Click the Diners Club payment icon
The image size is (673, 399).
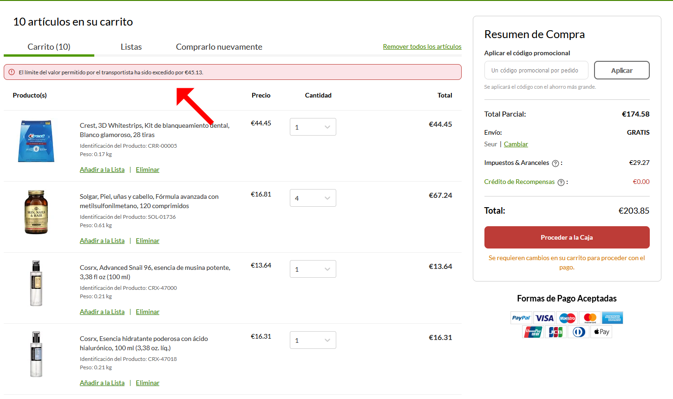[x=578, y=332]
